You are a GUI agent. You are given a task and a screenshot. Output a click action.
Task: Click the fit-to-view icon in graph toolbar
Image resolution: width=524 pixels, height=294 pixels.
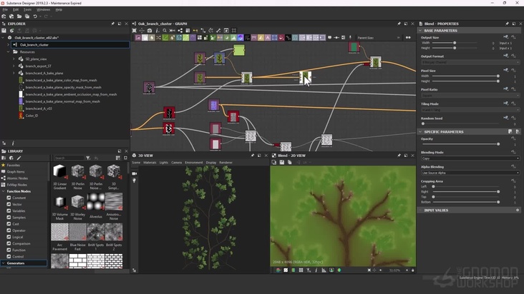click(x=134, y=31)
